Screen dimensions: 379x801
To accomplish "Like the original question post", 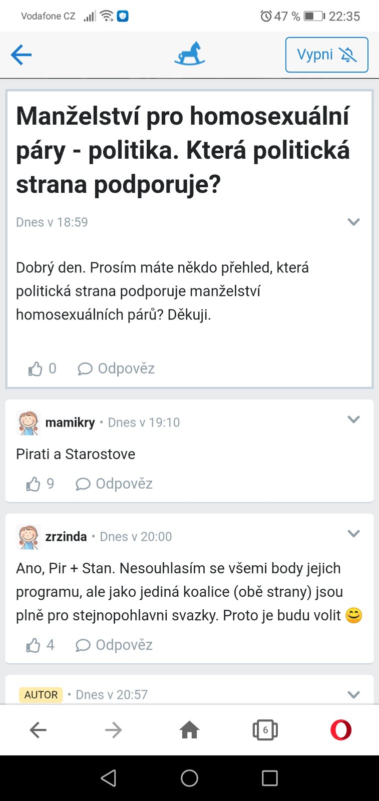I will tap(36, 369).
